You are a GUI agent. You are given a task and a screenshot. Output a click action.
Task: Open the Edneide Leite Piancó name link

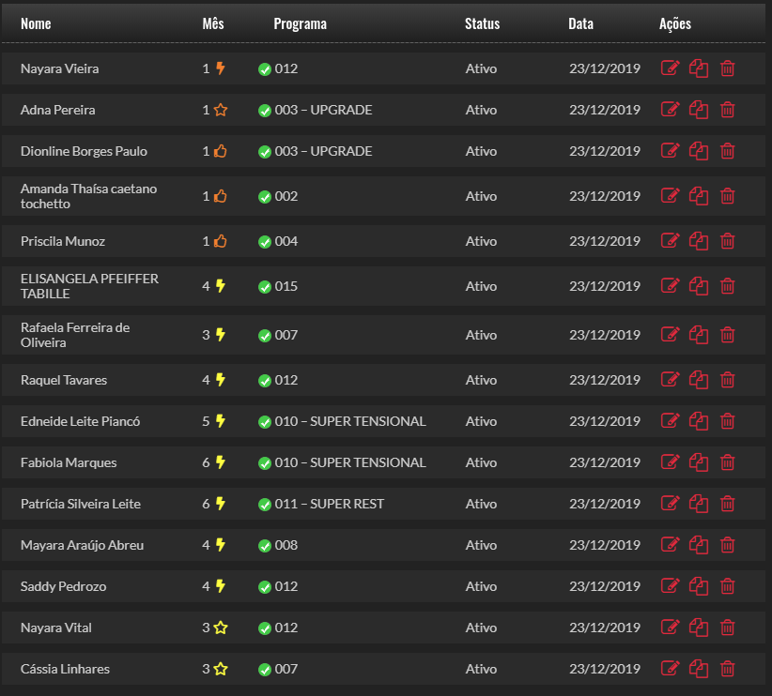tap(80, 421)
